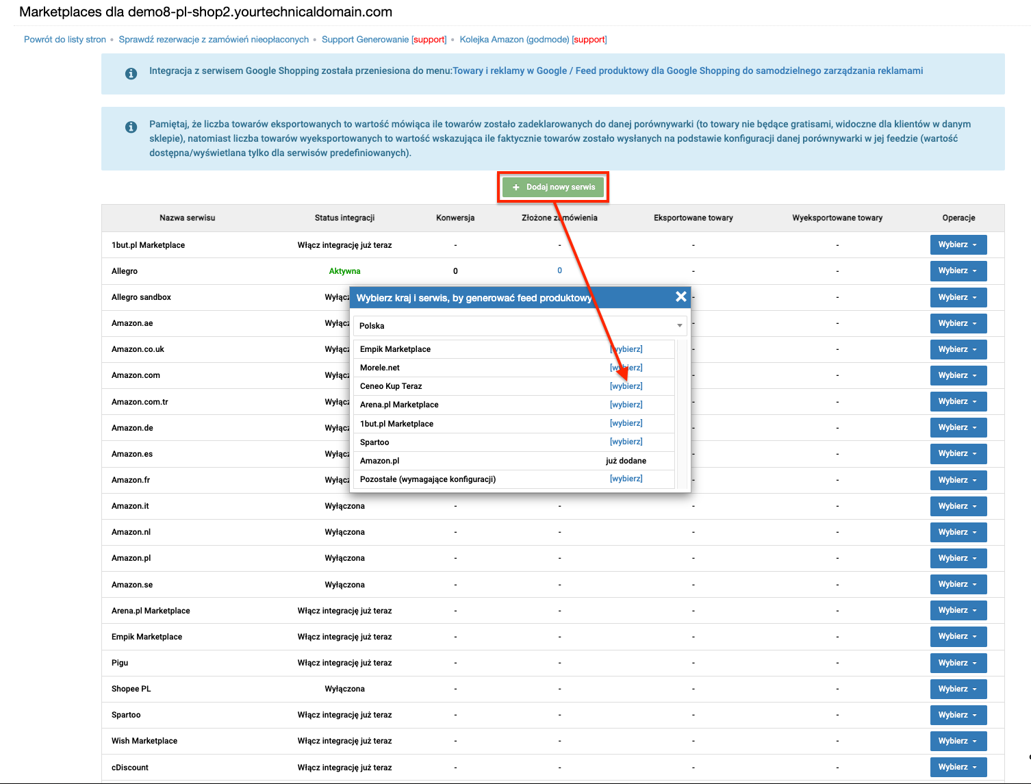Click the Nazwa serwisu column header
Viewport: 1031px width, 784px height.
pyautogui.click(x=187, y=218)
